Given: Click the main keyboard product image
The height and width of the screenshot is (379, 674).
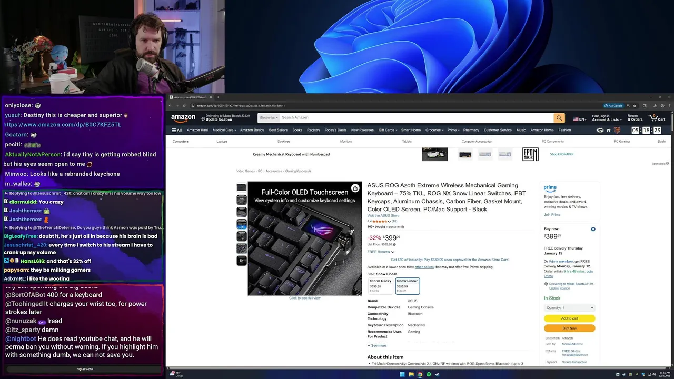Looking at the screenshot, I should 305,238.
